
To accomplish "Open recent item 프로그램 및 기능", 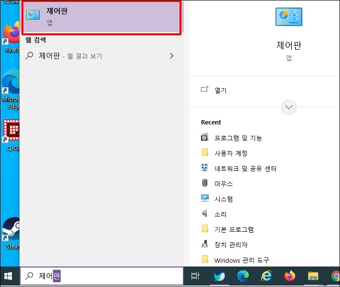I will [x=238, y=138].
